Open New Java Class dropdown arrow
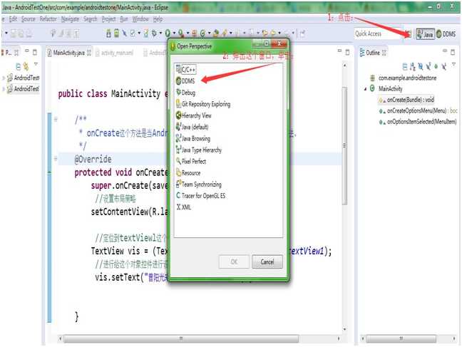 tap(209, 33)
